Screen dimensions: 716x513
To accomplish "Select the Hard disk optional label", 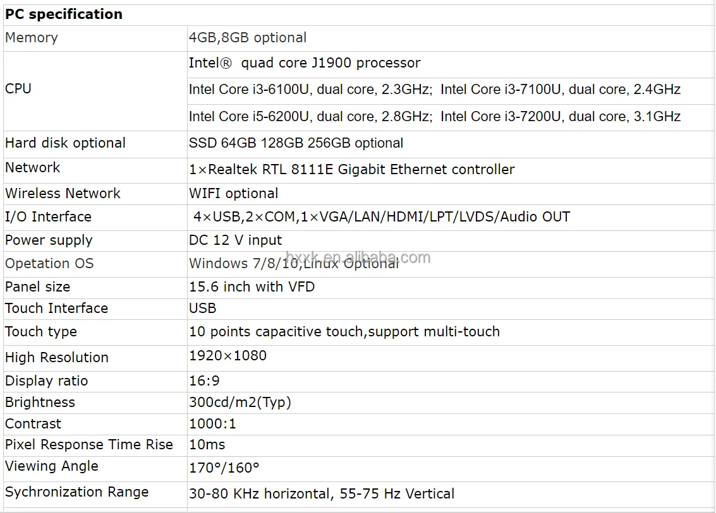I will click(65, 143).
